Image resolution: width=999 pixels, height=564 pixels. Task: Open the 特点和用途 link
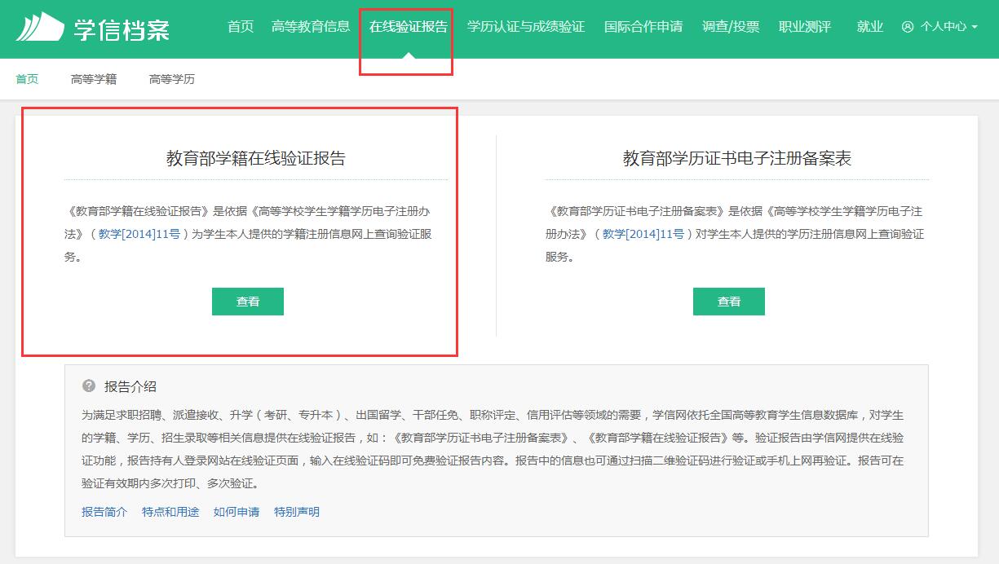[x=170, y=512]
